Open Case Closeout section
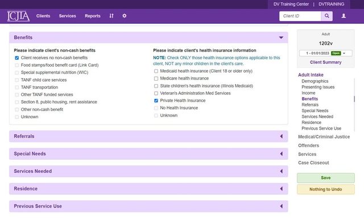The image size is (364, 220). (x=313, y=163)
